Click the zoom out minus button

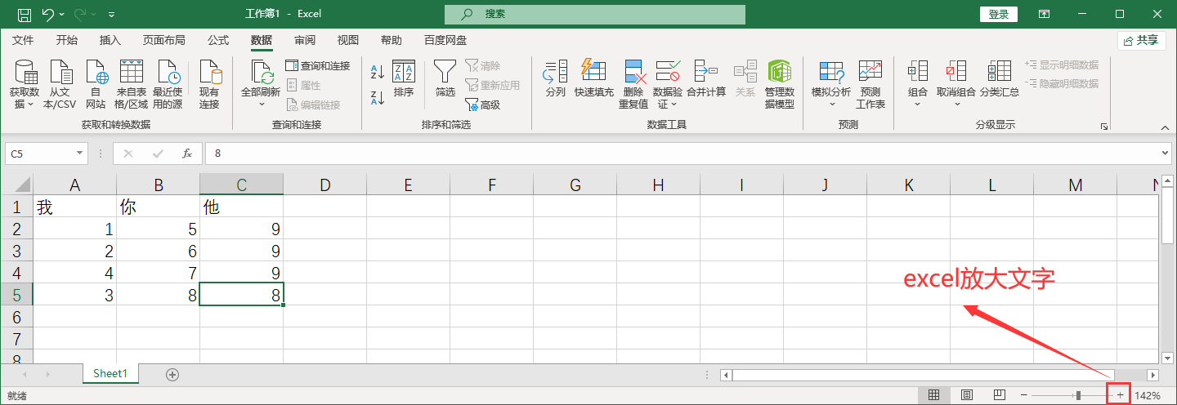(x=1023, y=395)
